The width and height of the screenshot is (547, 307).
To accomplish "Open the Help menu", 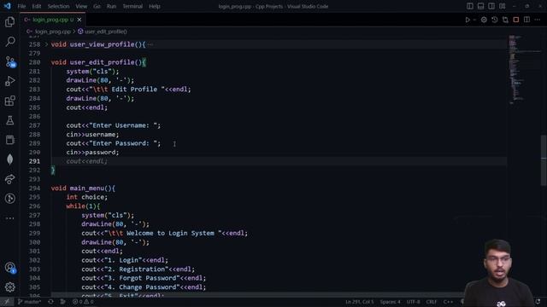I will coord(155,6).
